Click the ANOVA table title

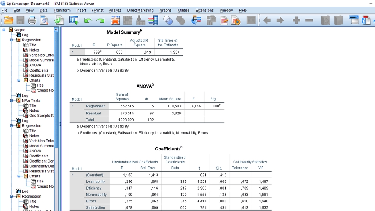click(145, 86)
